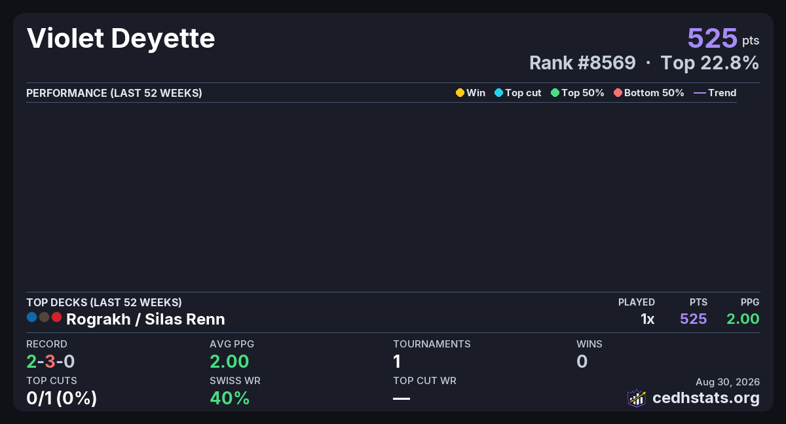
Task: Click the yellow Win legend dot
Action: click(460, 93)
